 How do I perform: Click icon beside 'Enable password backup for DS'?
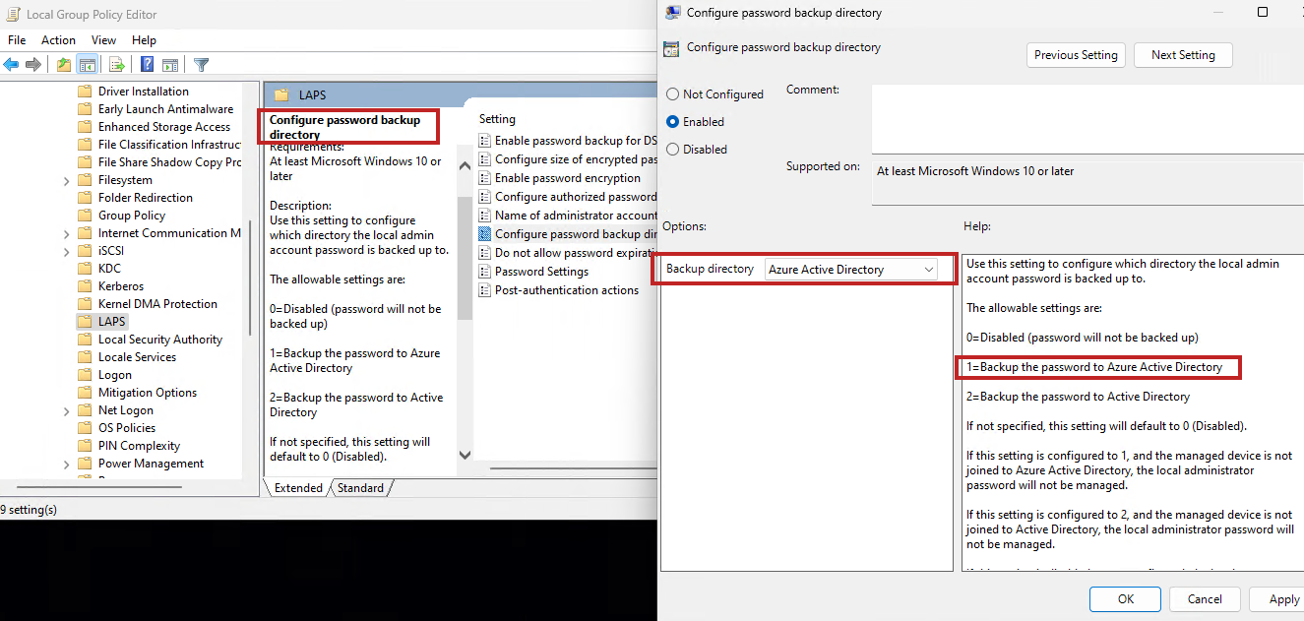click(x=484, y=141)
